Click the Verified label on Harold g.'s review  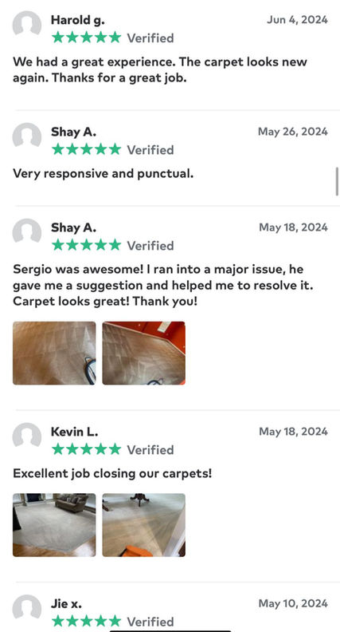150,38
